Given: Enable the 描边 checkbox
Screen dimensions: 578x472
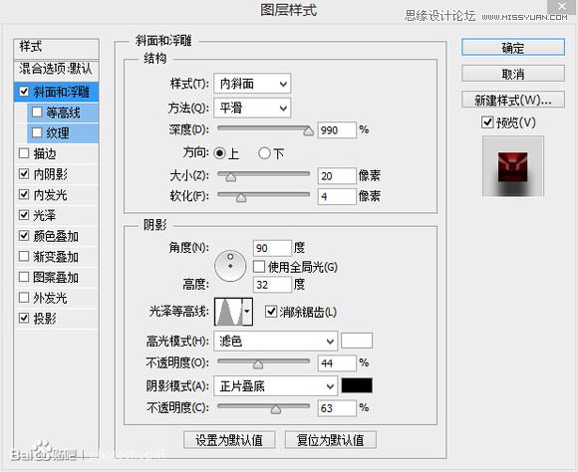Looking at the screenshot, I should click(x=24, y=153).
